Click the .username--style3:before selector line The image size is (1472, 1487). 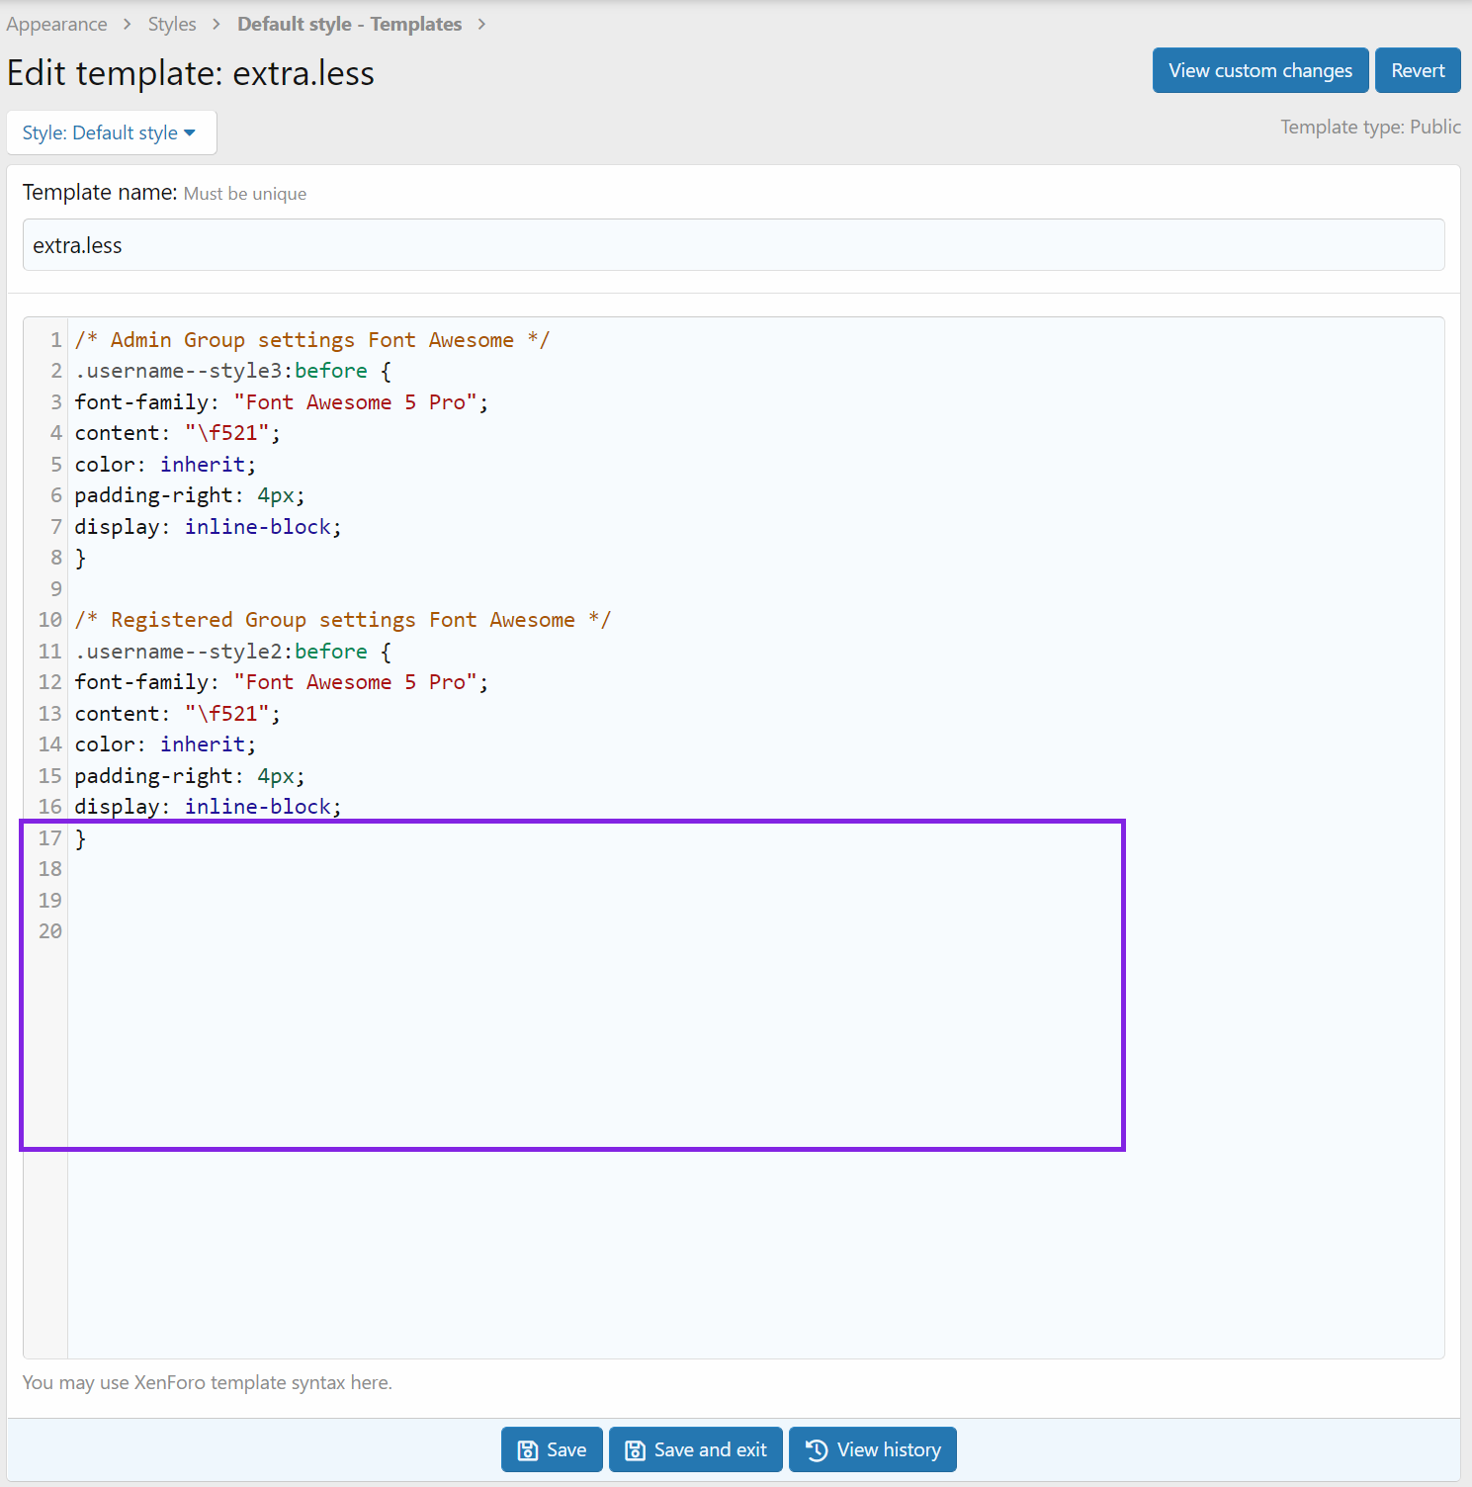tap(233, 371)
